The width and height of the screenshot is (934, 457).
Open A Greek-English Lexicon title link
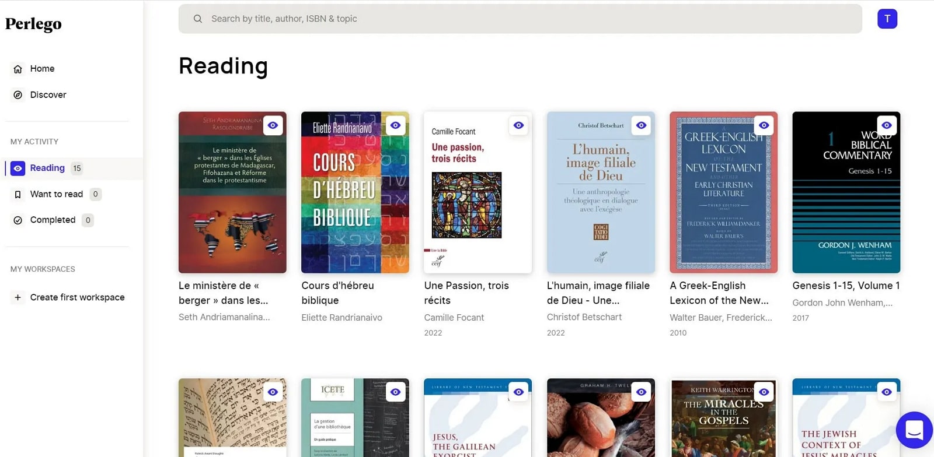point(719,293)
